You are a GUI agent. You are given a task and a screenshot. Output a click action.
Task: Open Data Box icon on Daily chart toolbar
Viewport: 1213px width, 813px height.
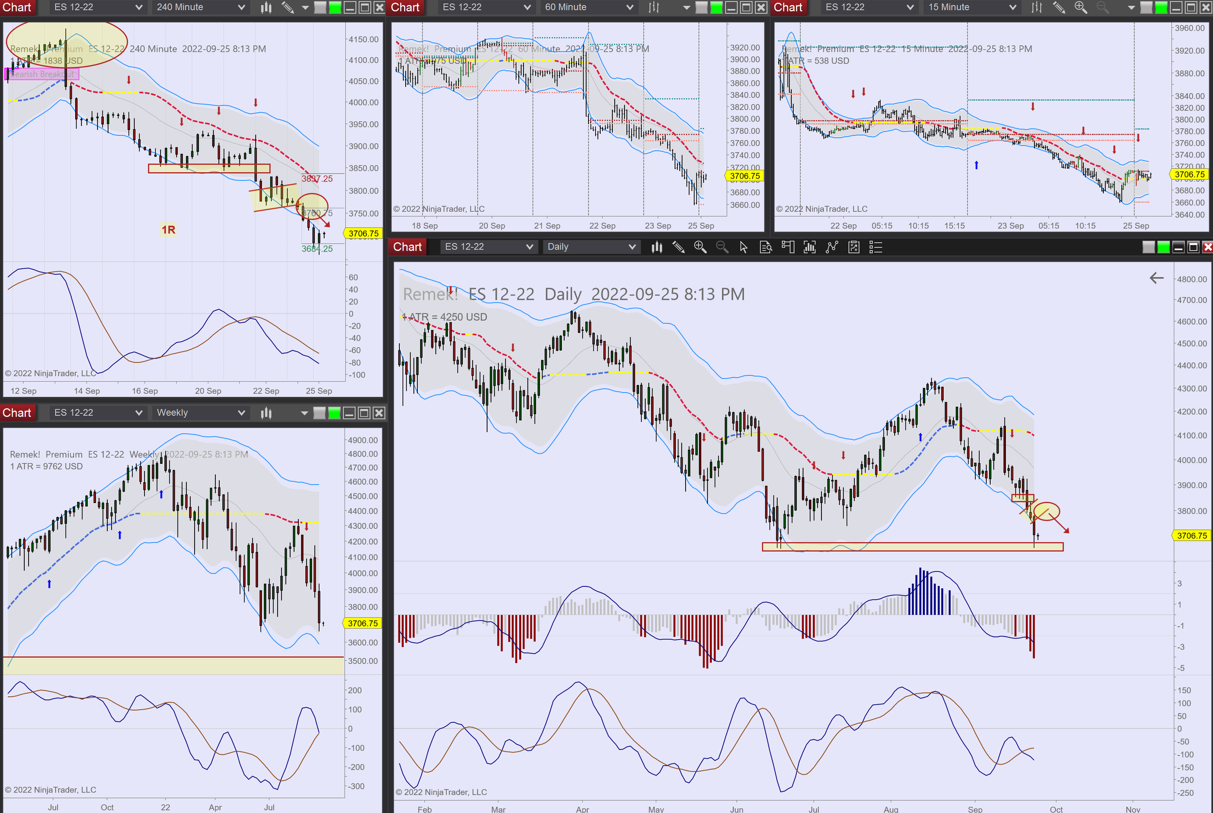[x=766, y=247]
